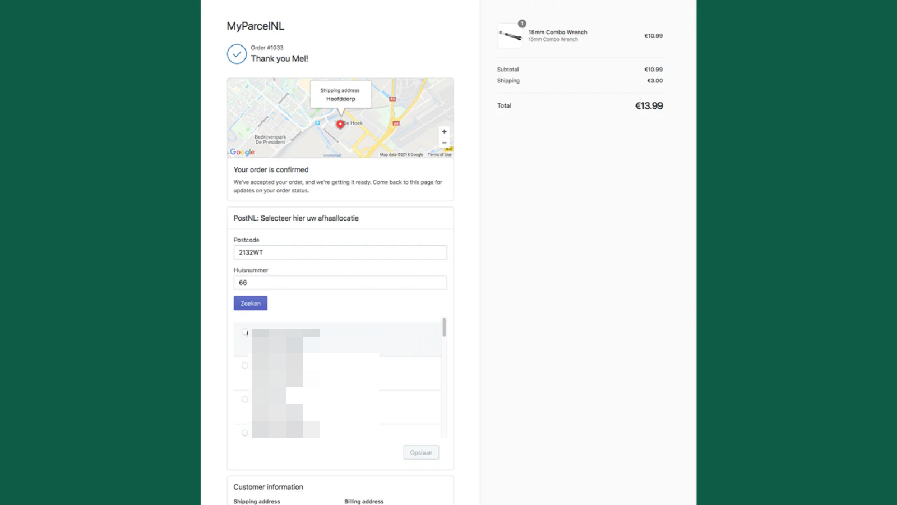Click the order confirmed checkmark icon
This screenshot has height=505, width=897.
click(x=237, y=54)
